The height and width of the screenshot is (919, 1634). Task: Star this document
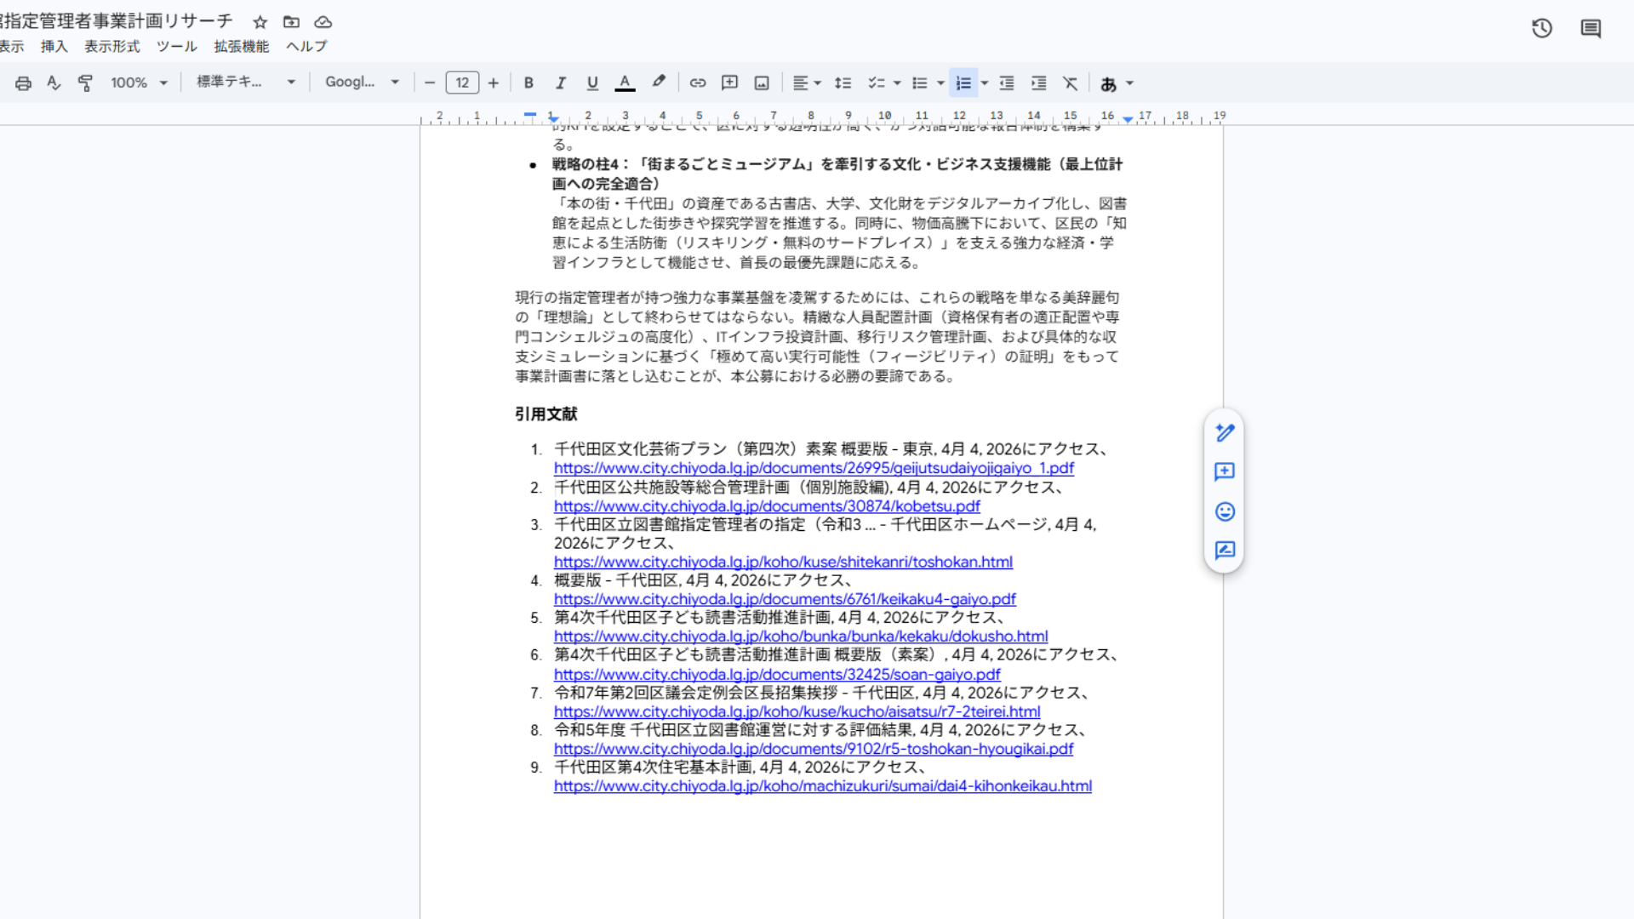(260, 22)
